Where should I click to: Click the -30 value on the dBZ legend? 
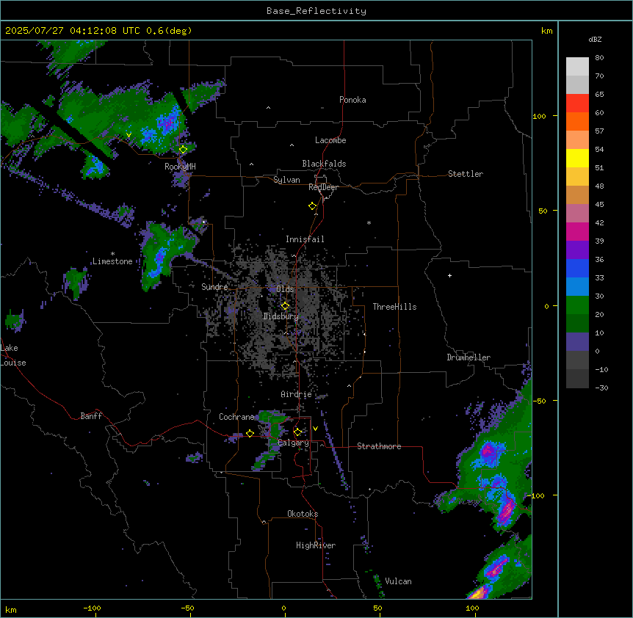pyautogui.click(x=601, y=388)
